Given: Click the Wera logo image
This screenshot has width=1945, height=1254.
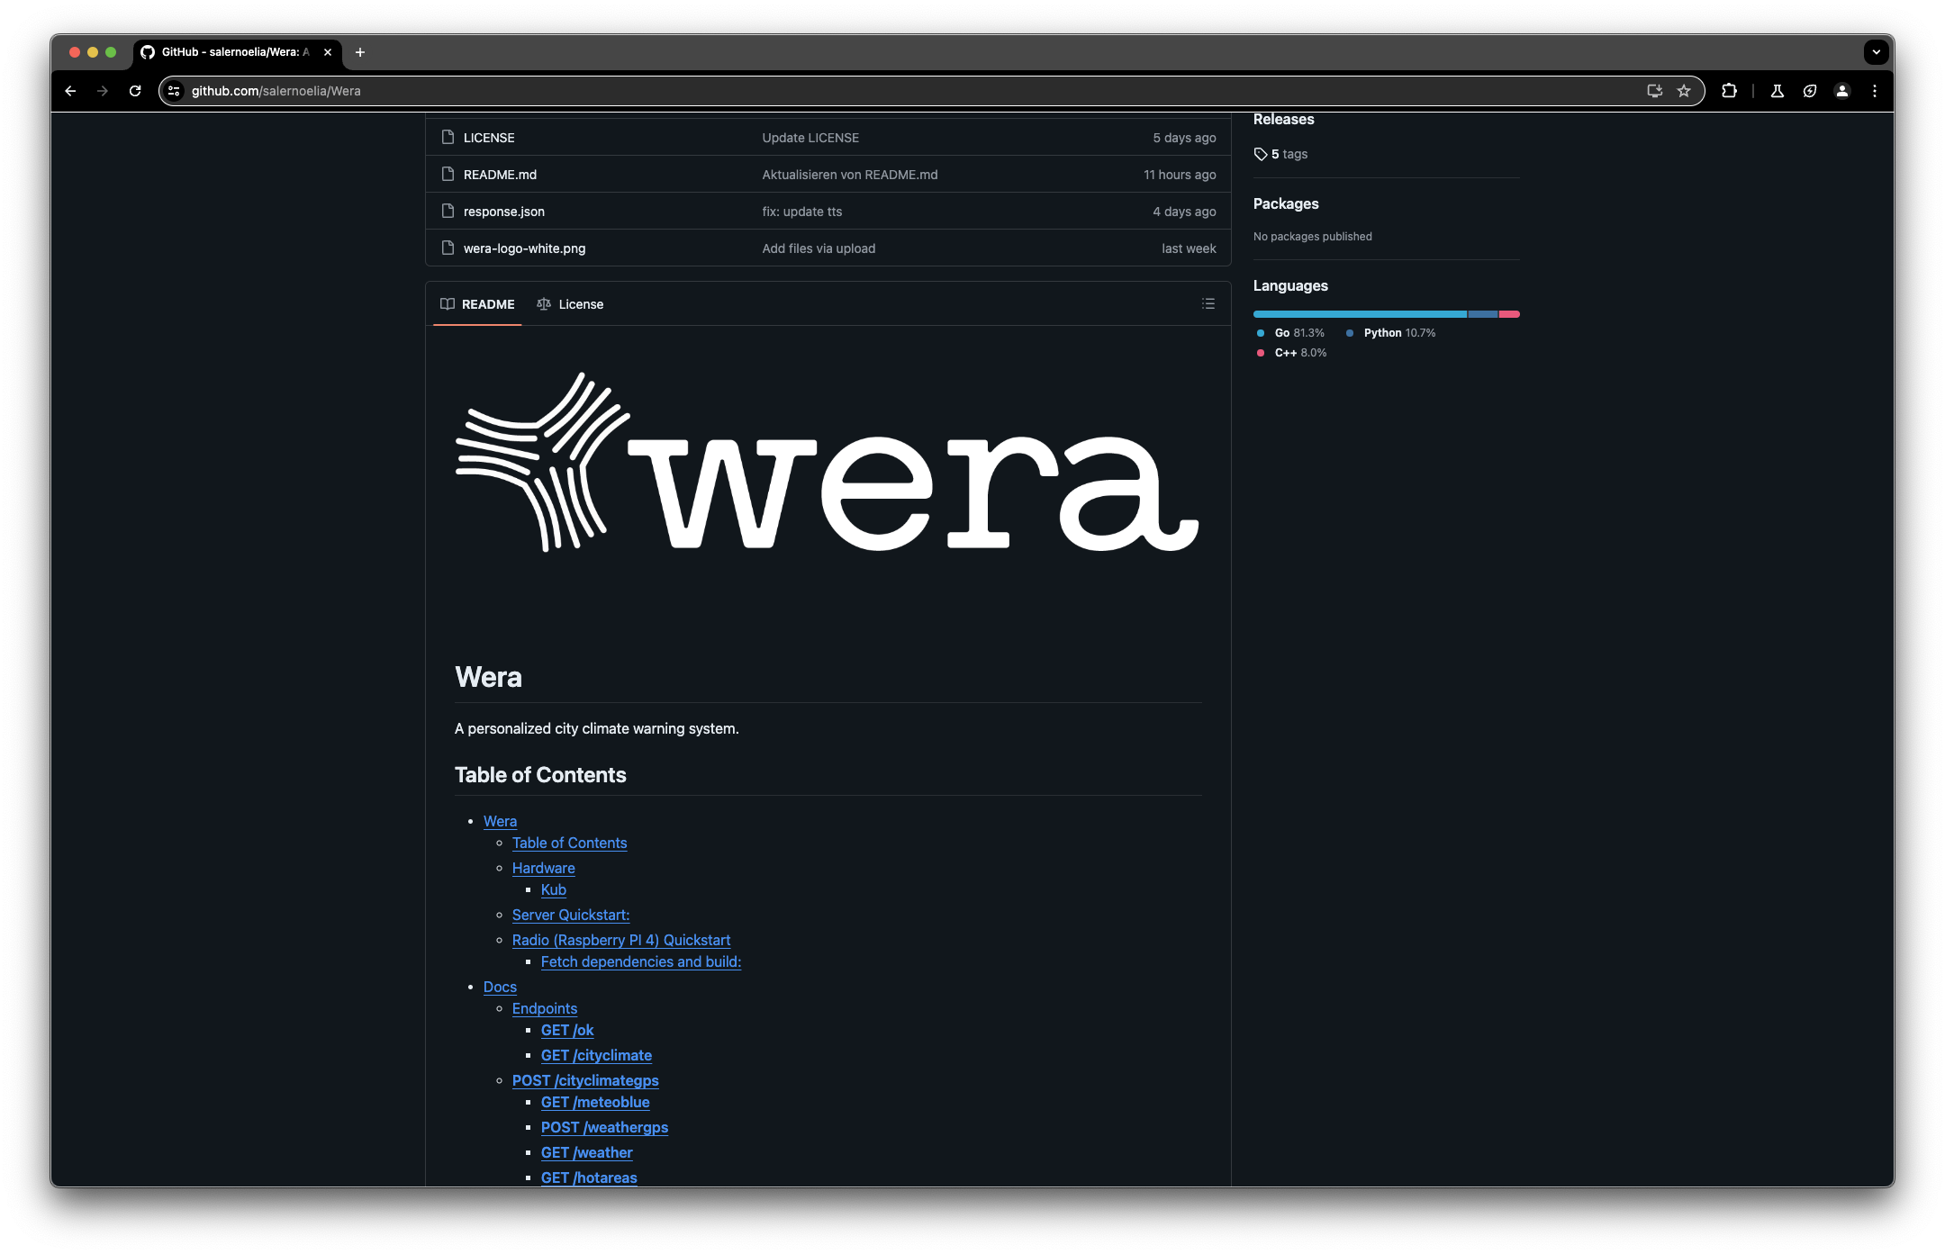Looking at the screenshot, I should point(828,462).
